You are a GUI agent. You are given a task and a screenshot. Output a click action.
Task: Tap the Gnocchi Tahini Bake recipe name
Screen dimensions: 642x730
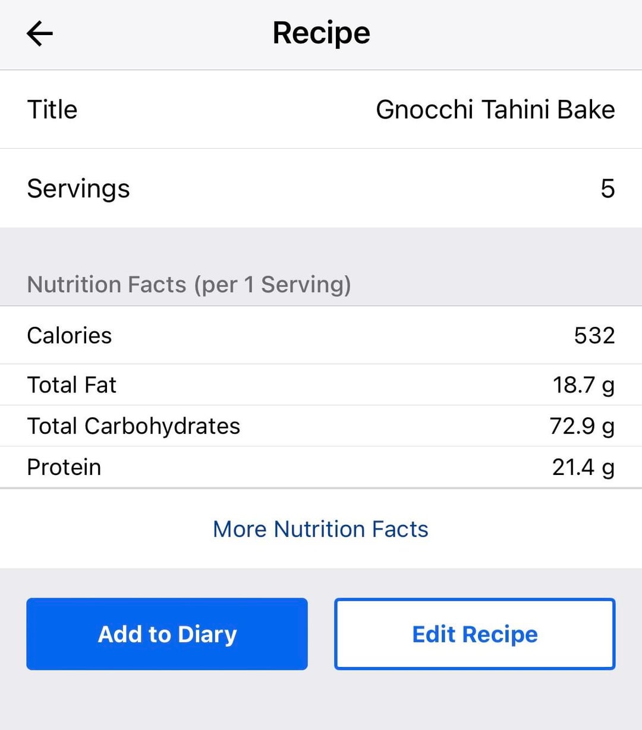[x=495, y=110]
